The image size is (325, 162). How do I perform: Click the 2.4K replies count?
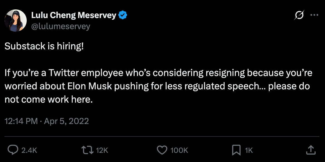tap(29, 150)
